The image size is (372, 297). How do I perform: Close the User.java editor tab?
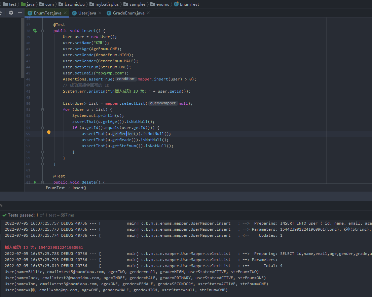click(100, 13)
